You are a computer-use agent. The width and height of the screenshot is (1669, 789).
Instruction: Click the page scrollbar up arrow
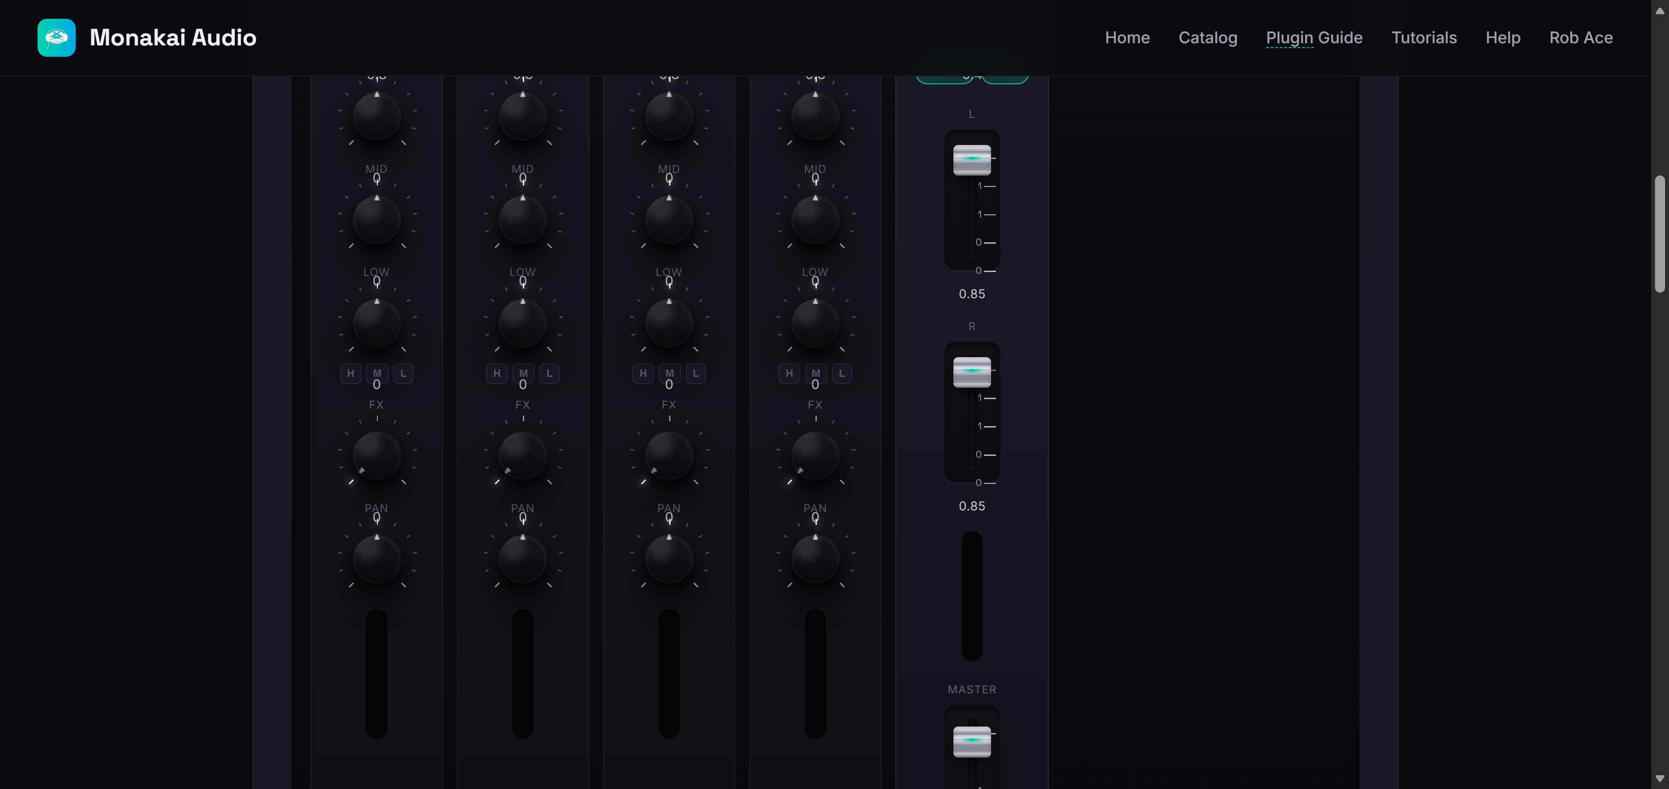(1660, 10)
